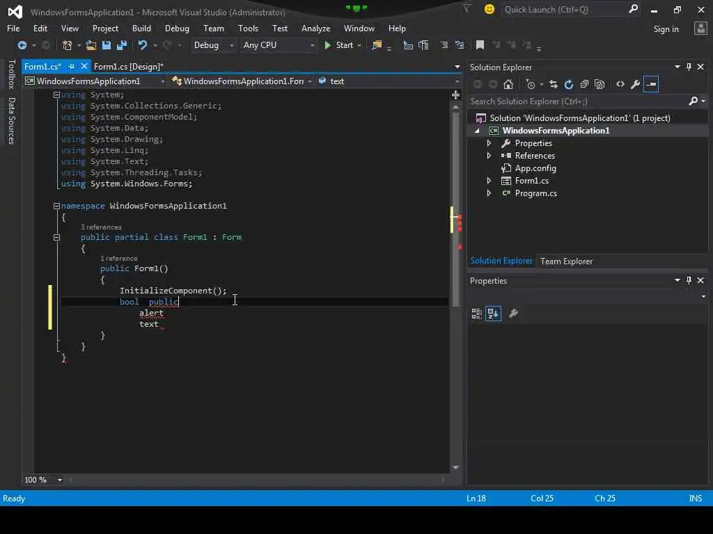Click the View Code angle brackets icon
713x534 pixels.
620,84
